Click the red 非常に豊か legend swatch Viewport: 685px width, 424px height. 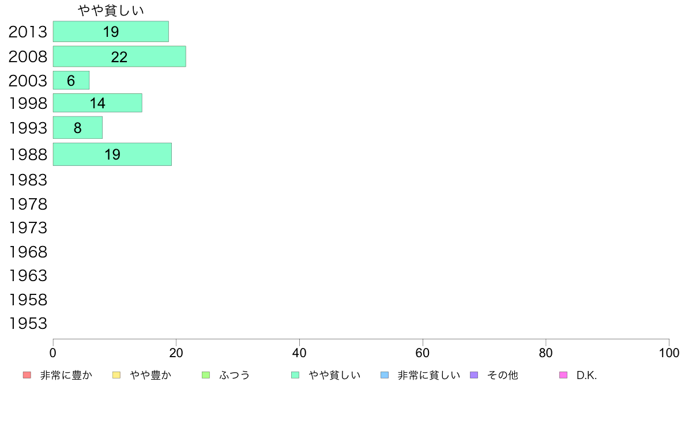27,375
